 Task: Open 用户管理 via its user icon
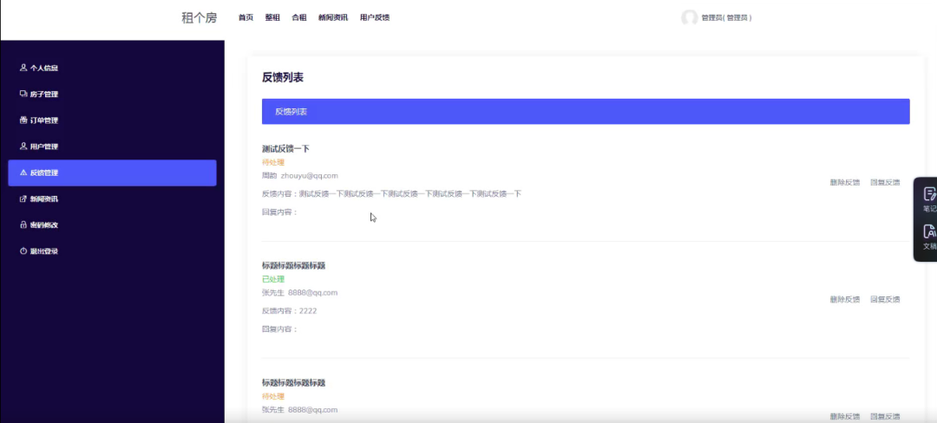pos(23,146)
